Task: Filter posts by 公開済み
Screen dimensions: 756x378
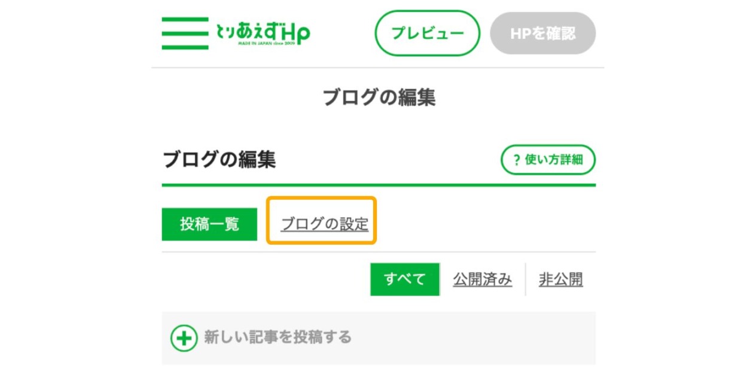Action: click(483, 279)
